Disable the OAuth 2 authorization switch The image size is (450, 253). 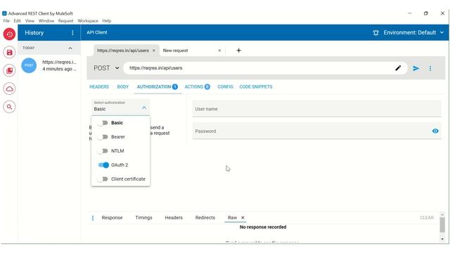[x=103, y=165]
